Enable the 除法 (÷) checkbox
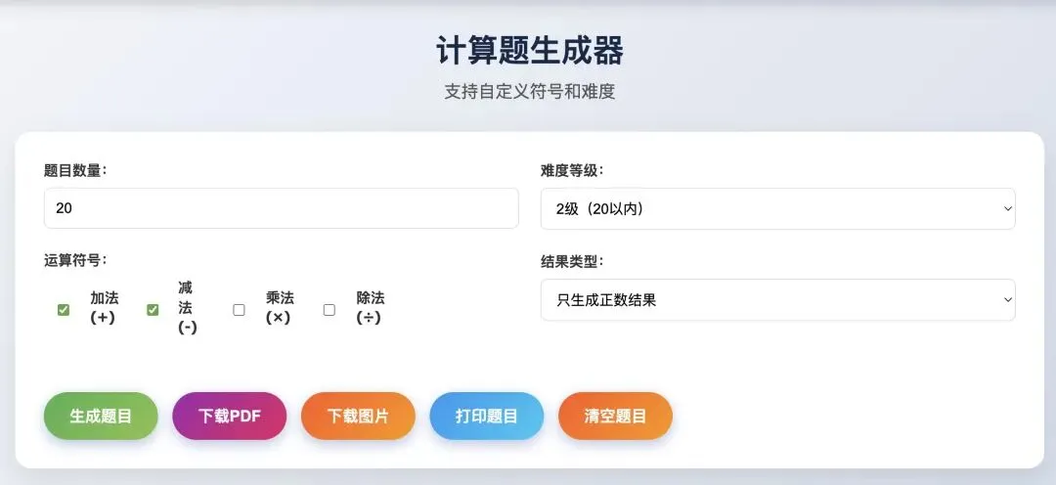This screenshot has width=1056, height=485. point(330,310)
